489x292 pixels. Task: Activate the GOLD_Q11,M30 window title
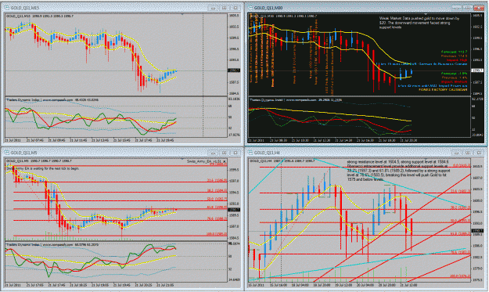pyautogui.click(x=268, y=8)
